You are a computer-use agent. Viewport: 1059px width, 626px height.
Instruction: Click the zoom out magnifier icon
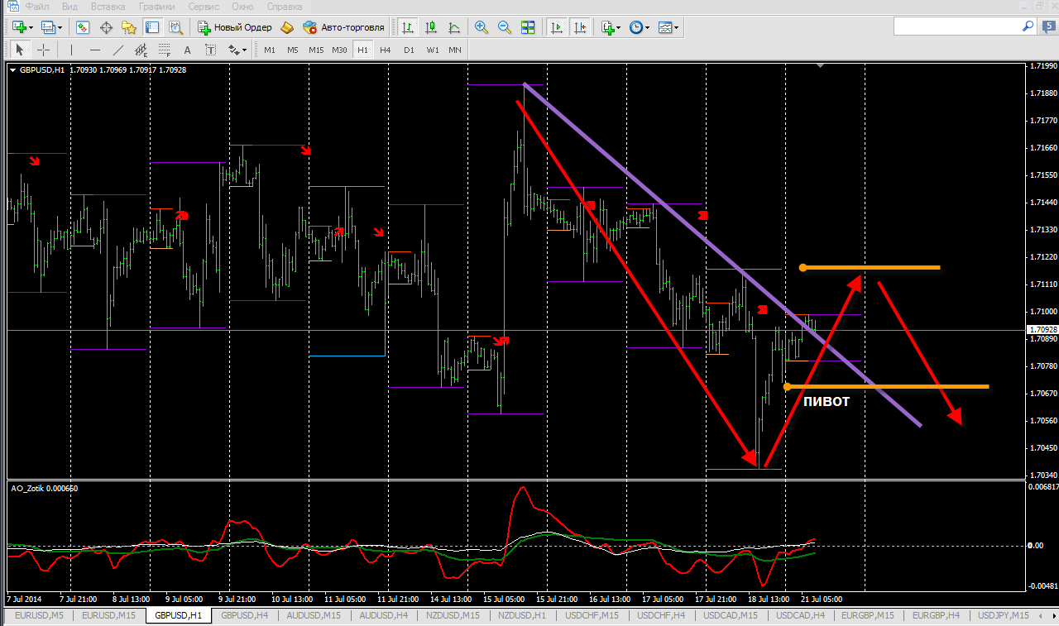(x=505, y=27)
